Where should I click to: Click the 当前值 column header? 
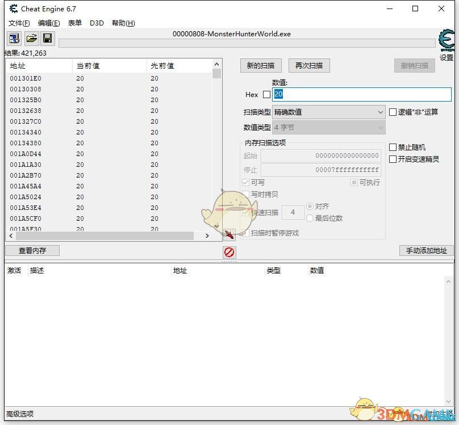click(110, 66)
